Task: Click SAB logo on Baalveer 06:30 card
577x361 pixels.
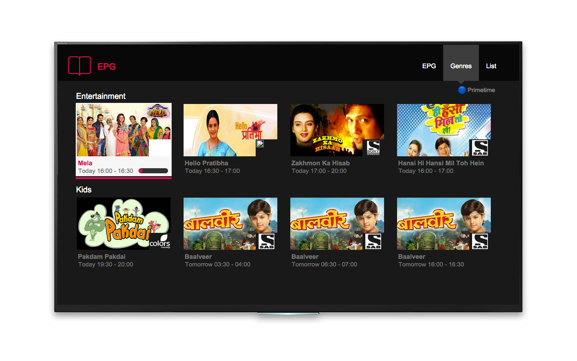Action: (373, 241)
